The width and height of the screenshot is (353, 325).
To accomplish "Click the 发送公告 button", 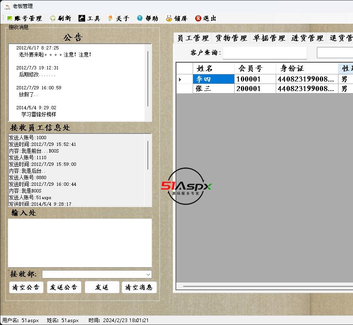I will click(x=64, y=287).
